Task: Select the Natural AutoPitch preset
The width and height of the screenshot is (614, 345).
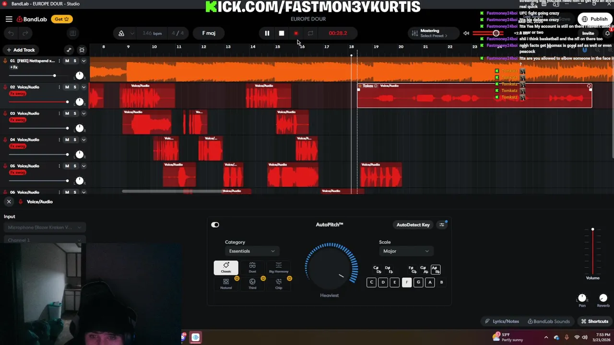Action: tap(226, 284)
